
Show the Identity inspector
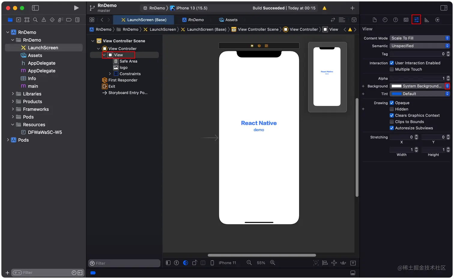(x=406, y=20)
